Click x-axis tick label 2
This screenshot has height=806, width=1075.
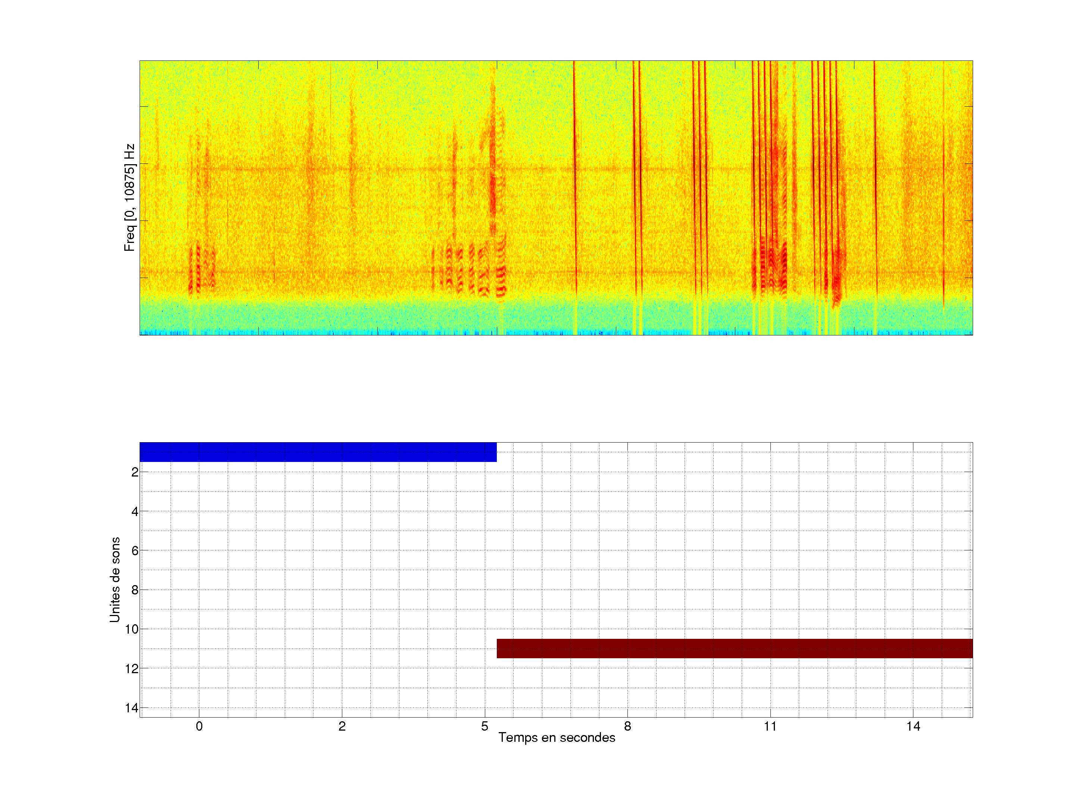(342, 726)
